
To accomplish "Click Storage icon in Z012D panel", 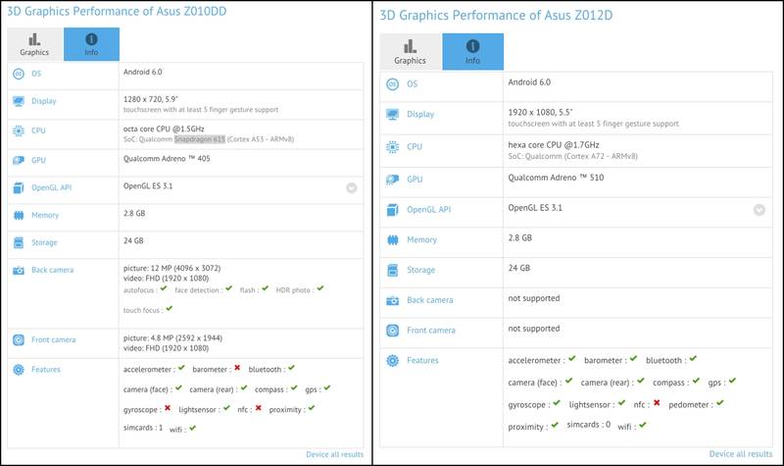I will coord(393,270).
